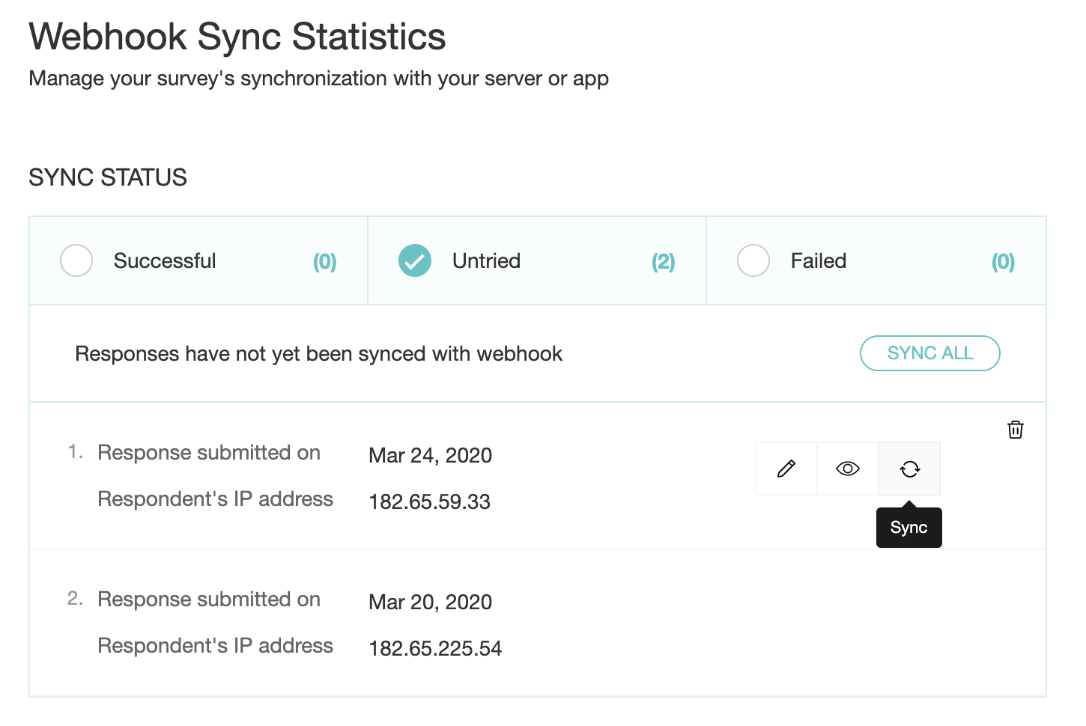Click the Untried count (2)

(663, 261)
